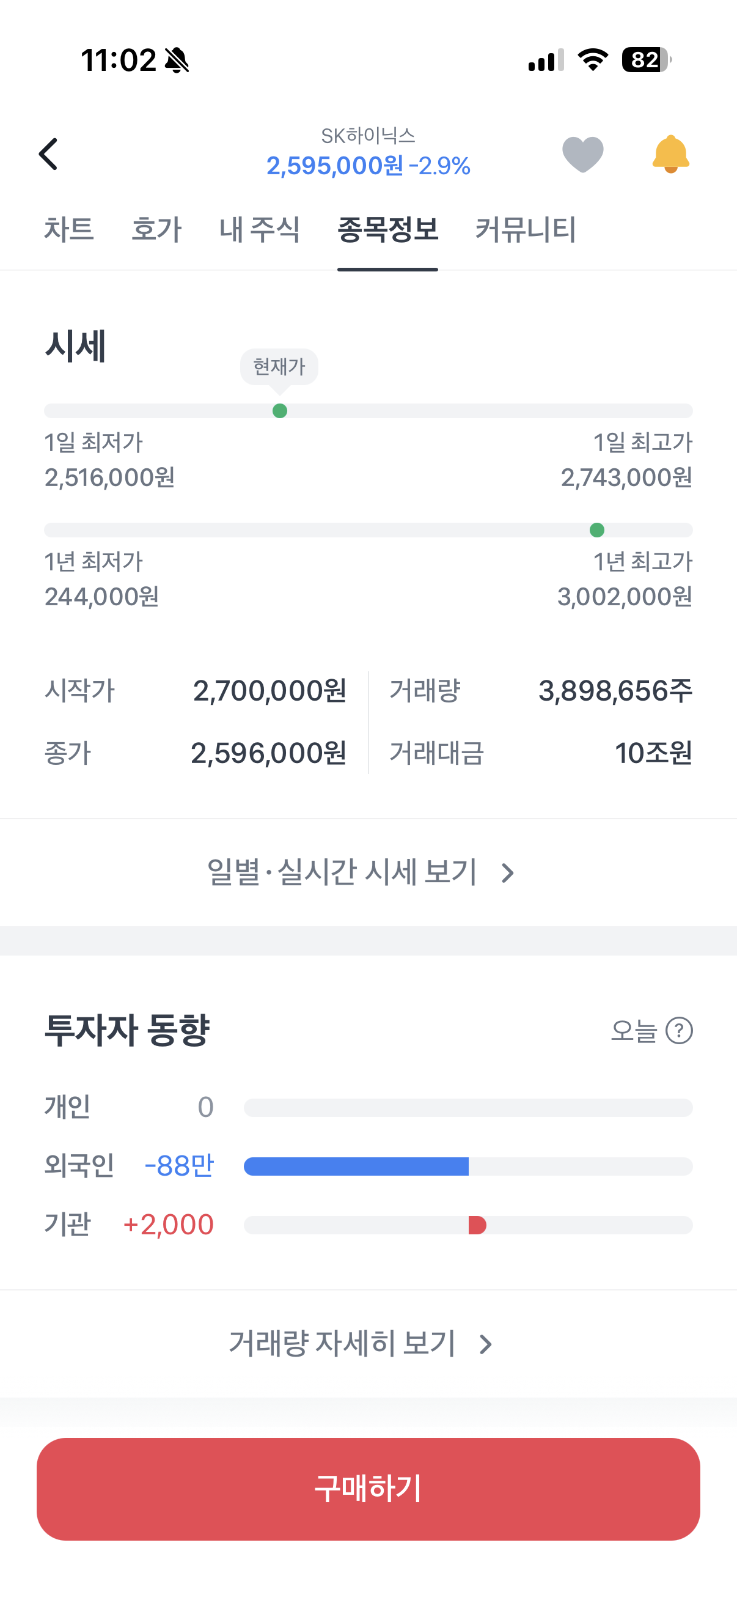Switch to the 차트 tab
The height and width of the screenshot is (1603, 737).
click(x=69, y=229)
